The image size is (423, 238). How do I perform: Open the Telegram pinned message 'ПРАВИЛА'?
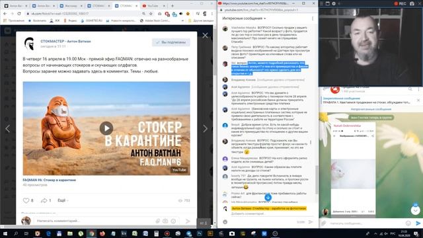click(x=367, y=100)
